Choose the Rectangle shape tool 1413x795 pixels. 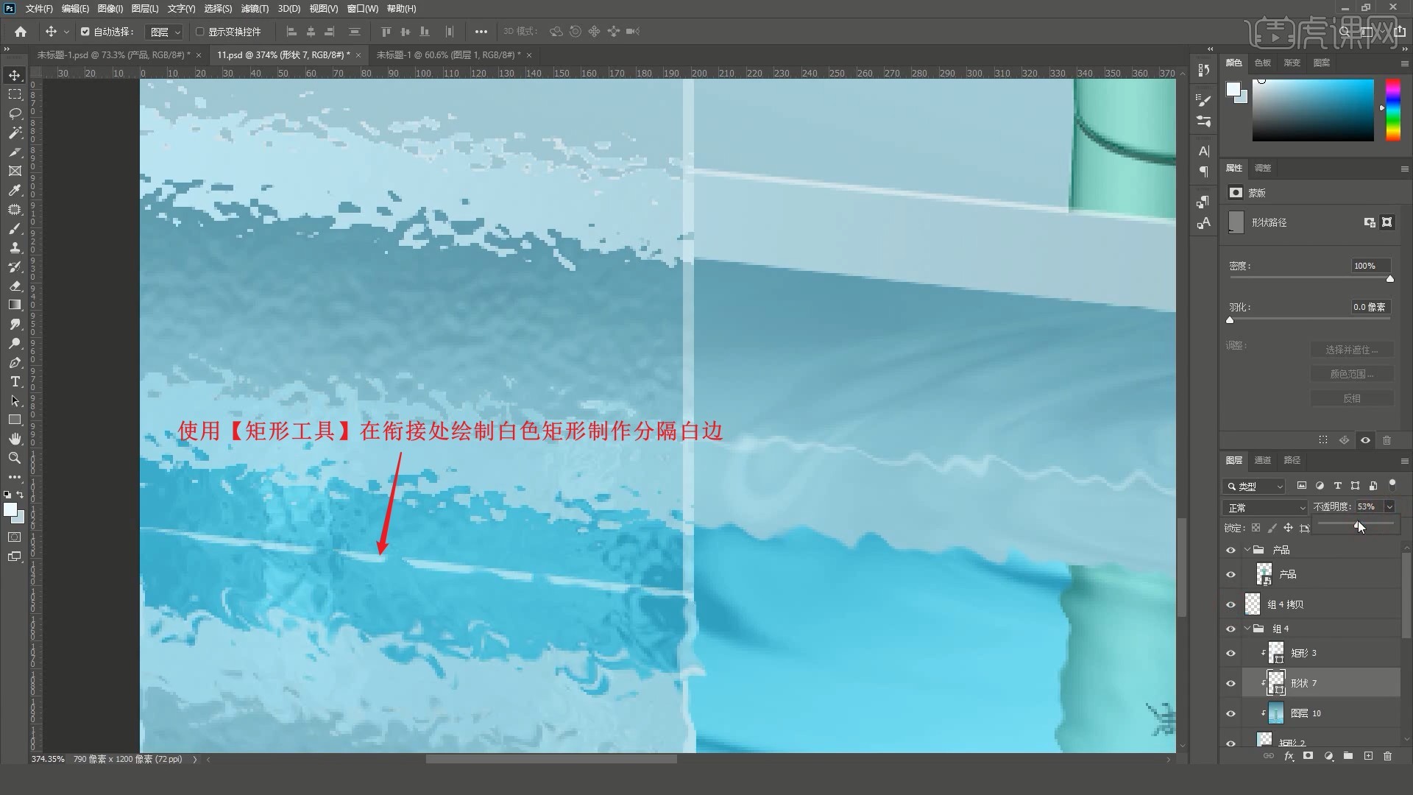(x=15, y=420)
